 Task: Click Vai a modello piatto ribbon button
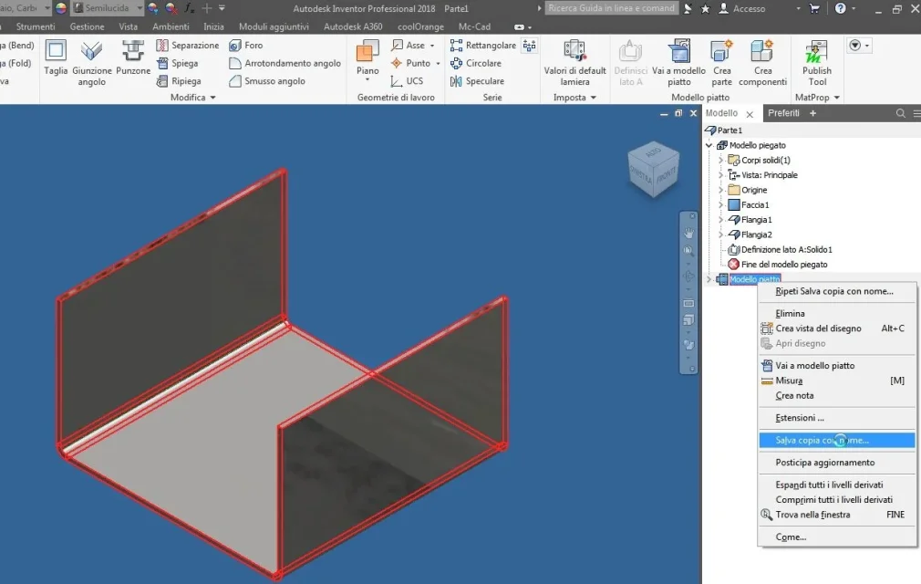click(679, 64)
